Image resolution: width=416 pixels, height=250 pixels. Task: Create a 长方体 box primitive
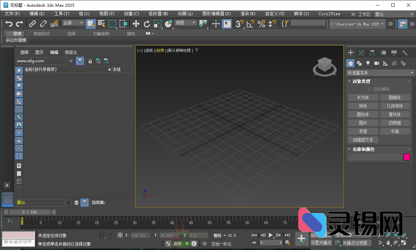coord(363,97)
